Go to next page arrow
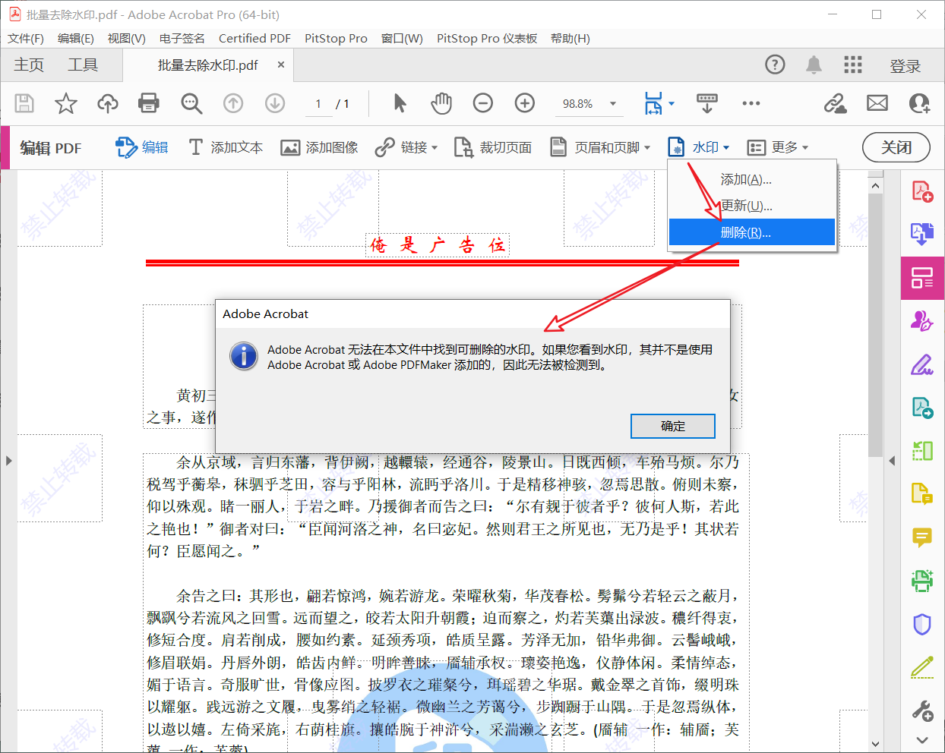This screenshot has height=753, width=945. [x=275, y=103]
